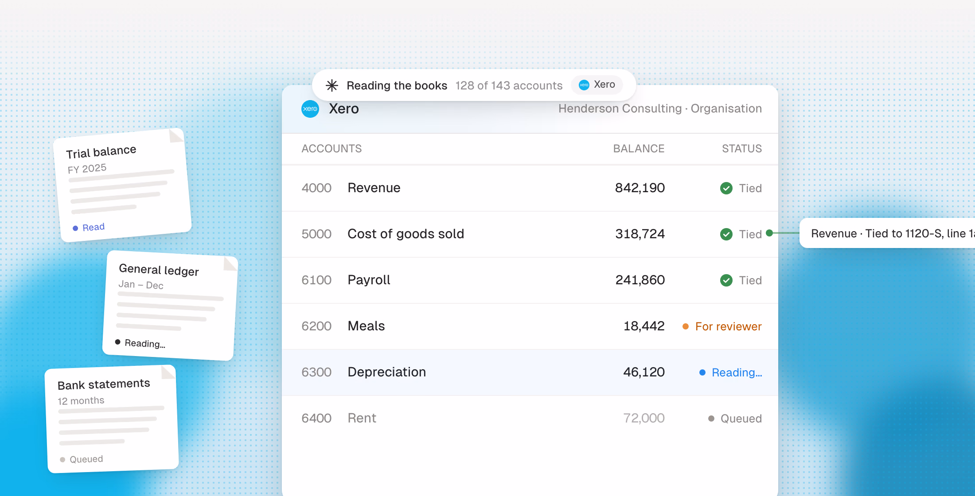Click the balance 46,120
Viewport: 975px width, 496px height.
pyautogui.click(x=644, y=372)
